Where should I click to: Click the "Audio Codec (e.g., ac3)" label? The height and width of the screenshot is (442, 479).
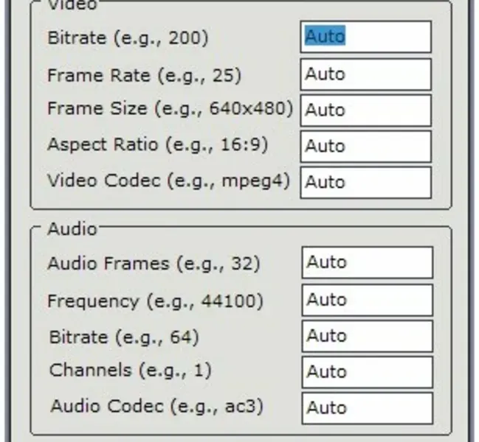click(x=156, y=406)
